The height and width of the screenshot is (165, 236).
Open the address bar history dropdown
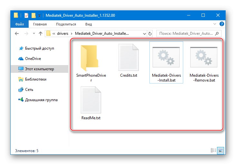[x=144, y=34]
